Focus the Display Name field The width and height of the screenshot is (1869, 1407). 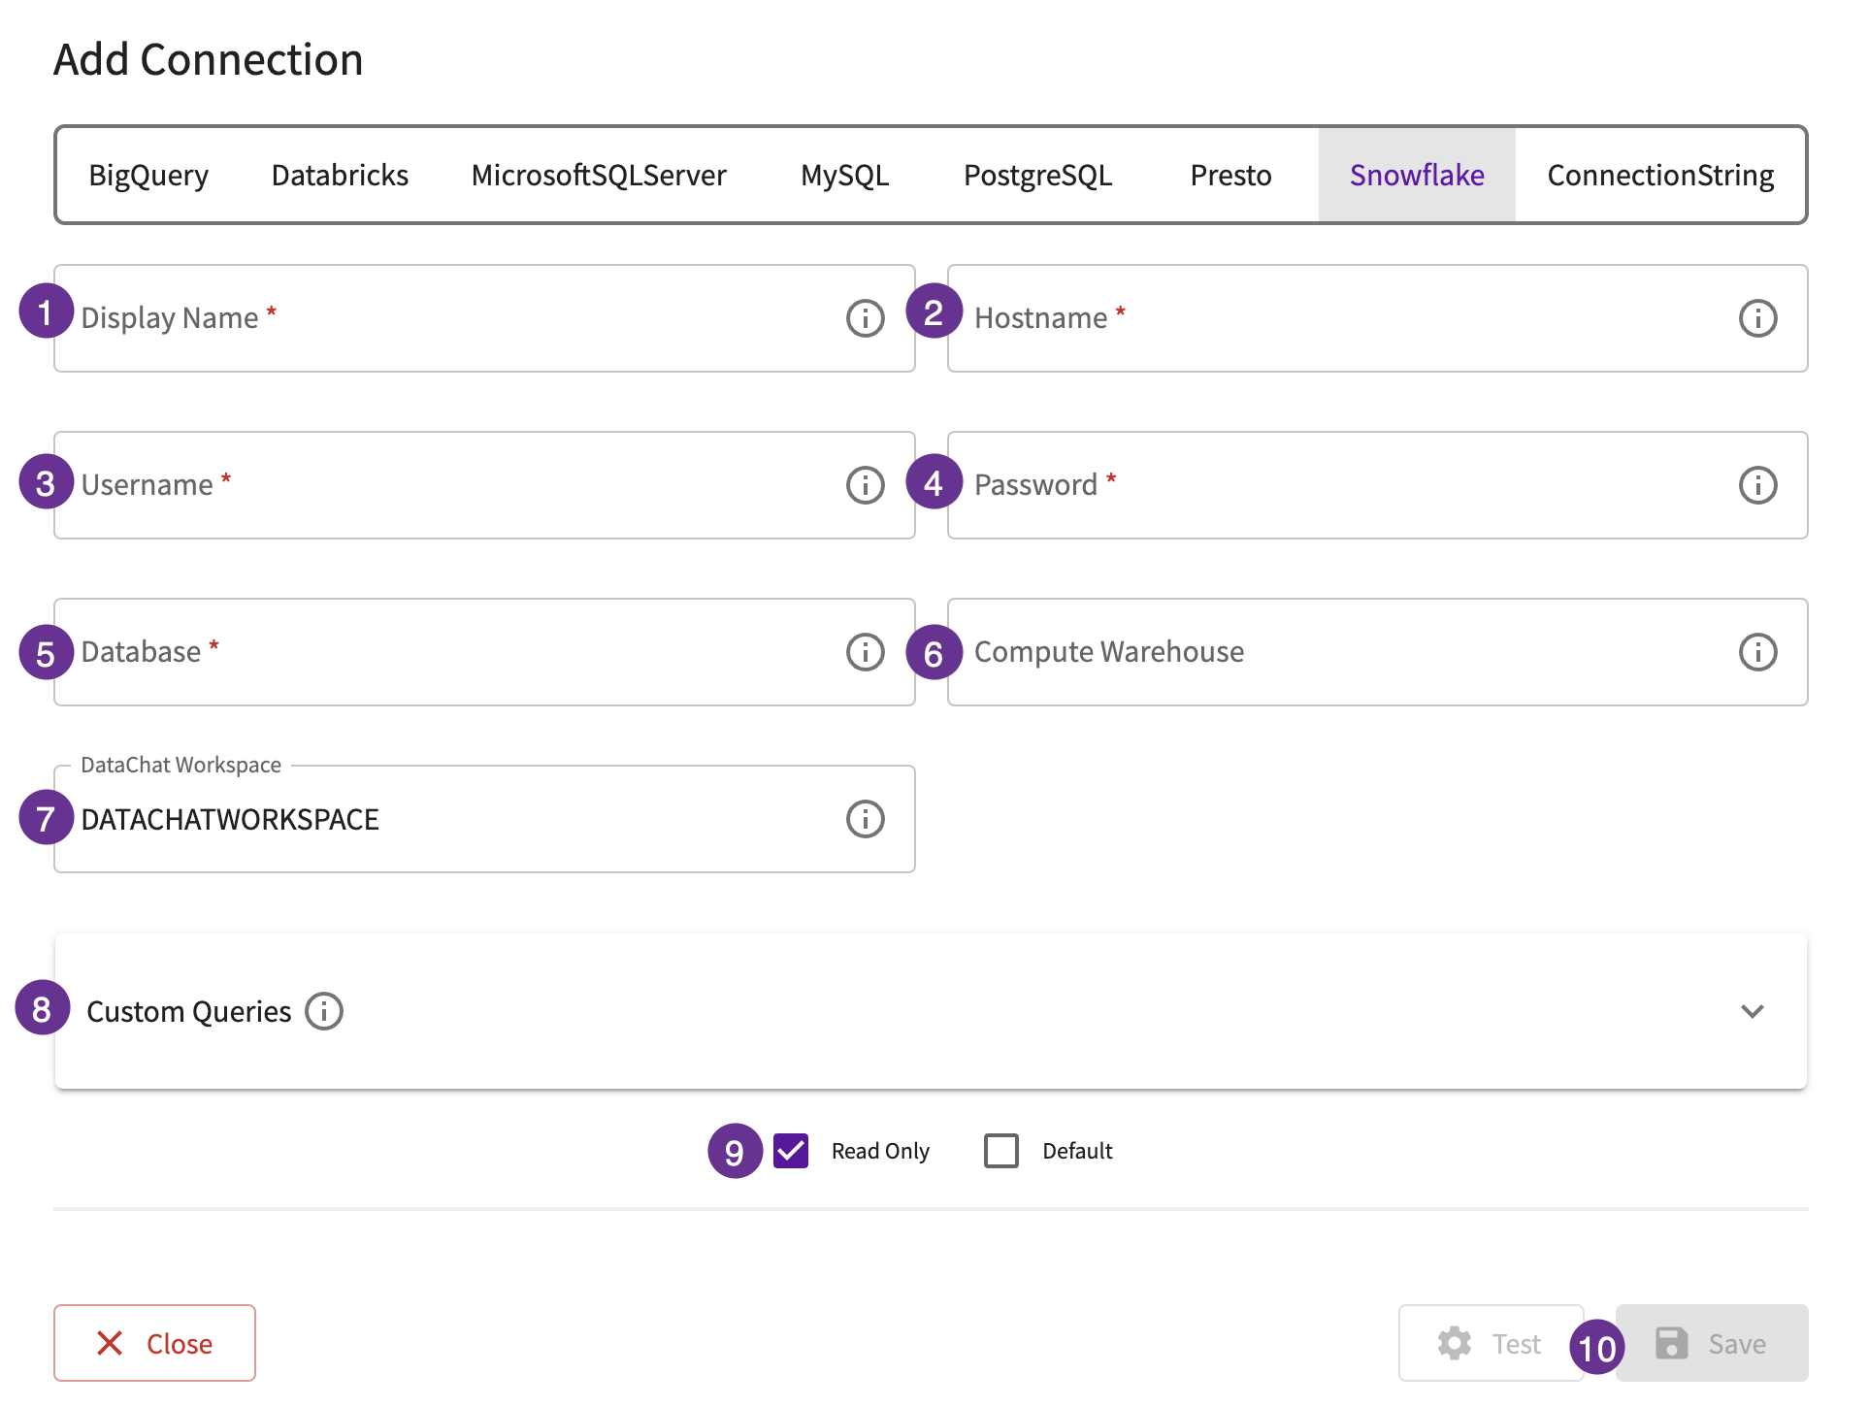pos(484,318)
